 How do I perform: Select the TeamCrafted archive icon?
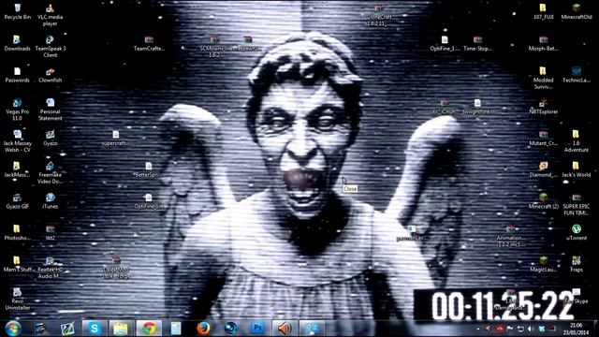coord(149,43)
